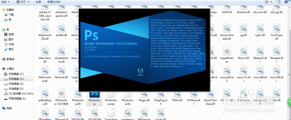Select the PSViews.dll file
The width and height of the screenshot is (291, 120).
pos(194,98)
